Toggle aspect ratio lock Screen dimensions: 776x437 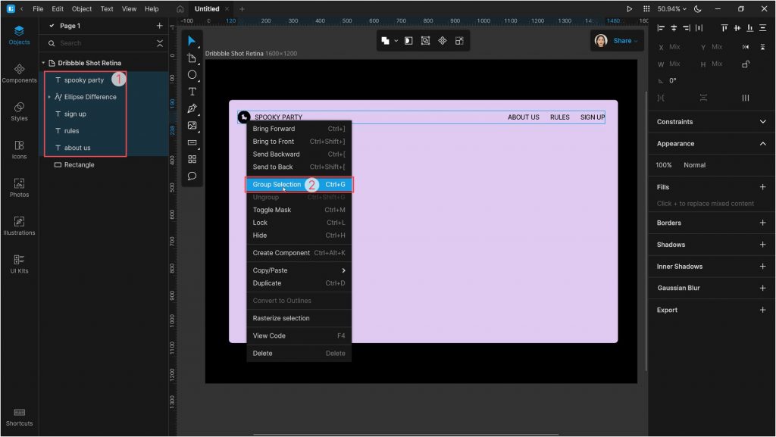(x=746, y=64)
